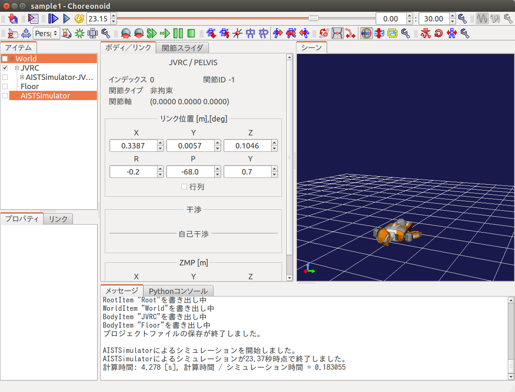This screenshot has height=392, width=515.
Task: Uncheck the JVRC item checkbox
Action: click(x=5, y=68)
